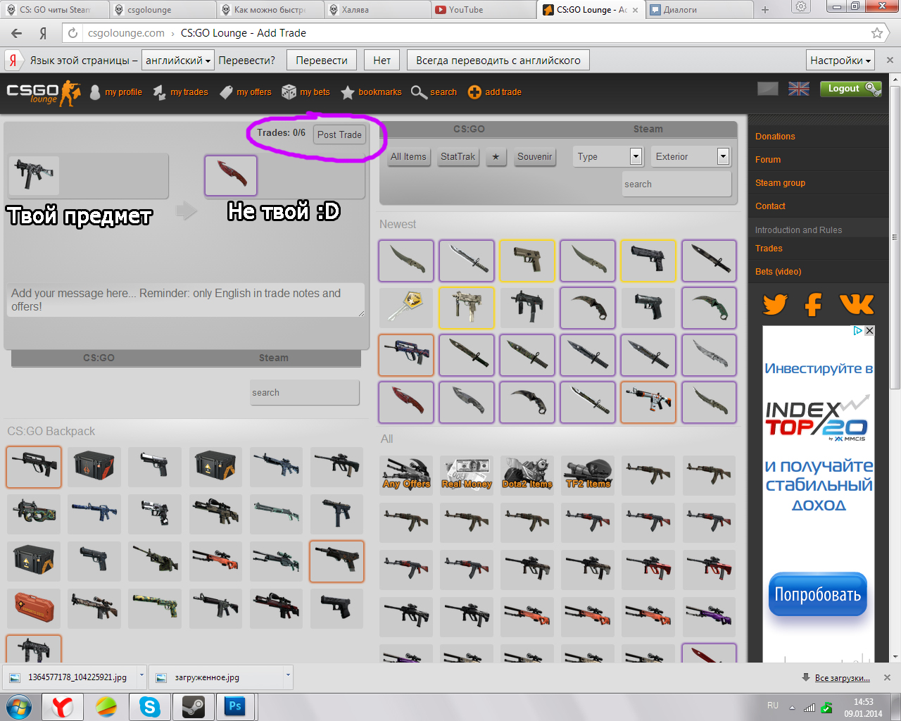
Task: Switch to the csgolounge browser tab
Action: pos(163,10)
